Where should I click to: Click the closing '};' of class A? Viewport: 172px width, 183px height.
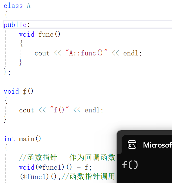7,72
